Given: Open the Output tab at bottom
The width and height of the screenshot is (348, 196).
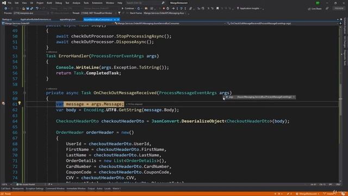Looking at the screenshot, I should pos(91,189).
